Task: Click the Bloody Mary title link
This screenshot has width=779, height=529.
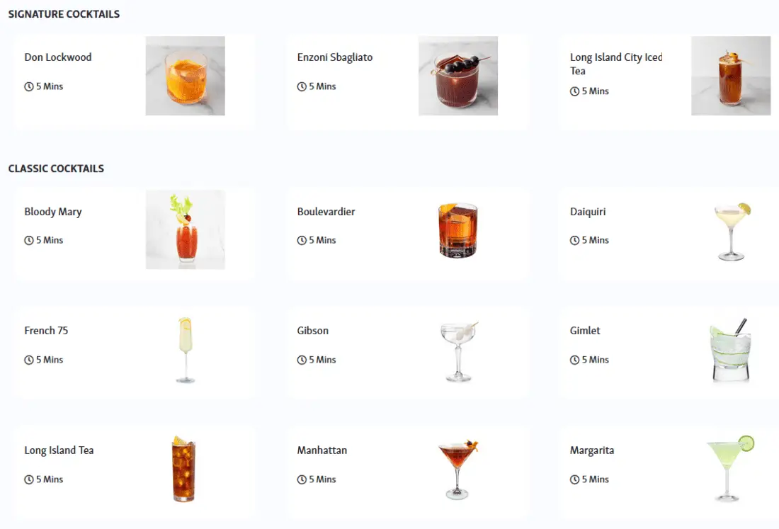Action: tap(52, 212)
